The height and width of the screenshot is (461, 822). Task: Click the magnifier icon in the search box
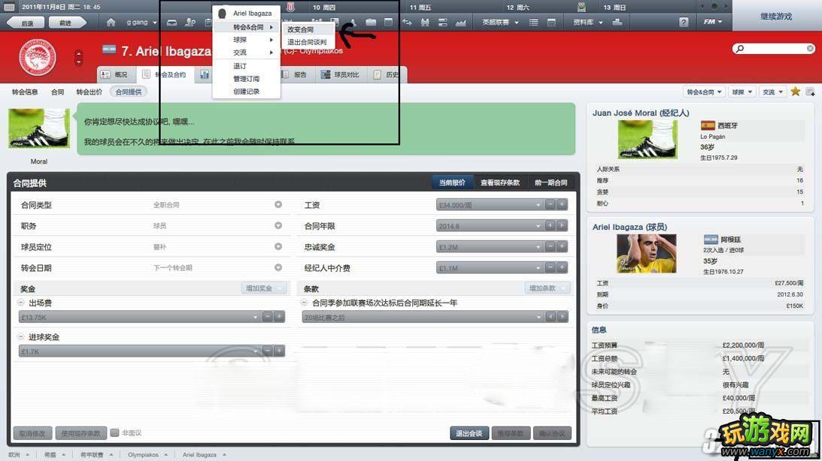741,49
